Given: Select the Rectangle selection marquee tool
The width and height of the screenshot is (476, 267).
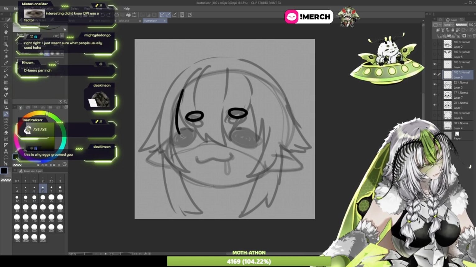Looking at the screenshot, I should click(6, 38).
